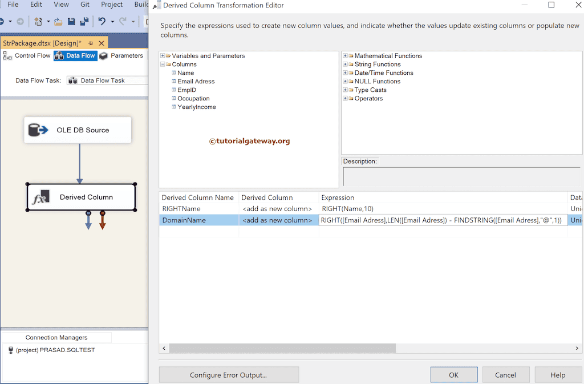Switch to the Control Flow tab
The width and height of the screenshot is (584, 384).
[x=33, y=55]
